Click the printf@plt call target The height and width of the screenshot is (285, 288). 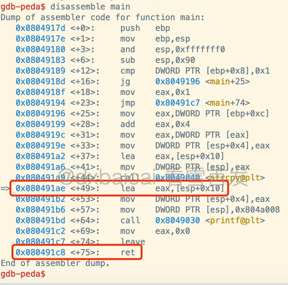coord(210,220)
